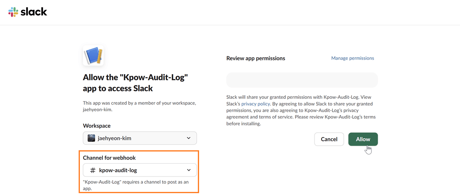
Task: Click the "Workspace" label
Action: pos(97,126)
